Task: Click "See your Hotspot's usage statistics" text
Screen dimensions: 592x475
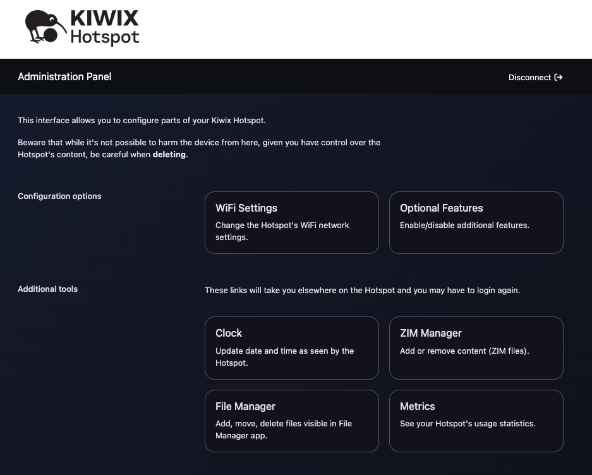Action: coord(468,423)
